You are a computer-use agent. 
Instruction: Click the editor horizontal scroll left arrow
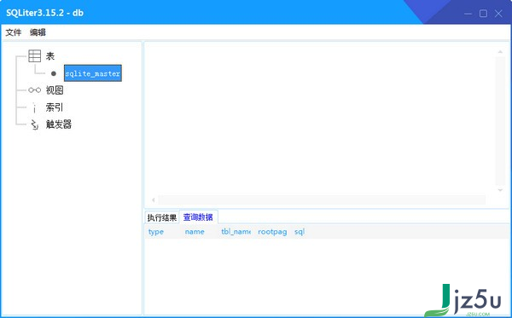(153, 199)
